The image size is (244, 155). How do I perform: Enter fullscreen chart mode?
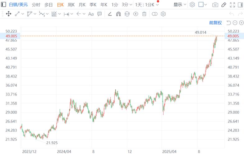(232, 5)
